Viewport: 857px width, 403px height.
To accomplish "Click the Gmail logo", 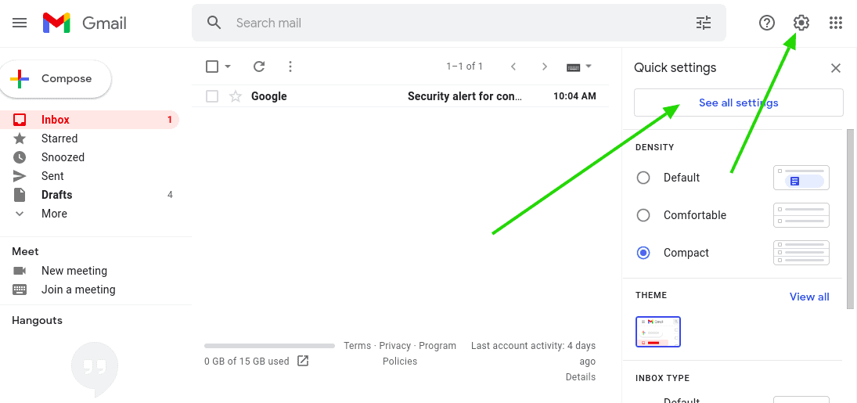I will coord(56,23).
